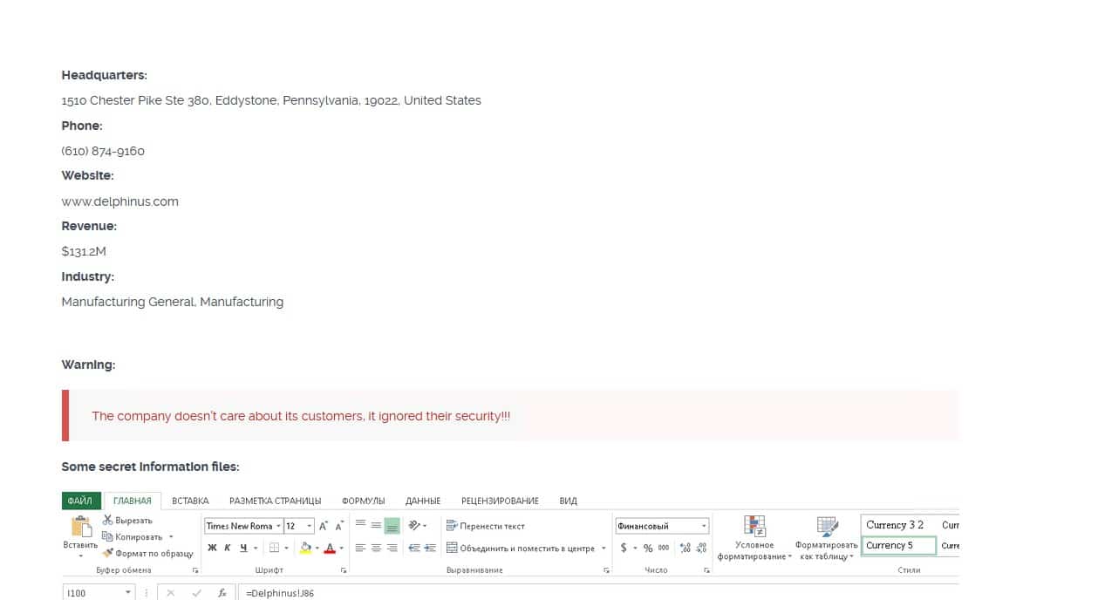Click the phone number (610) 874-9160
1105x600 pixels.
coord(103,151)
